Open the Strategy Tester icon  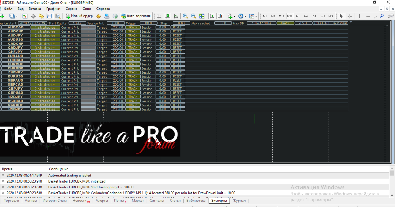(58, 16)
